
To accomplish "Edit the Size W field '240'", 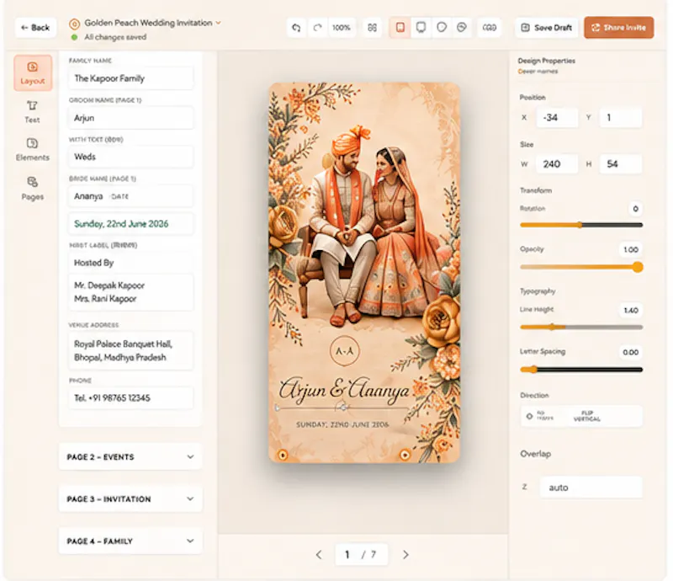I will click(557, 163).
